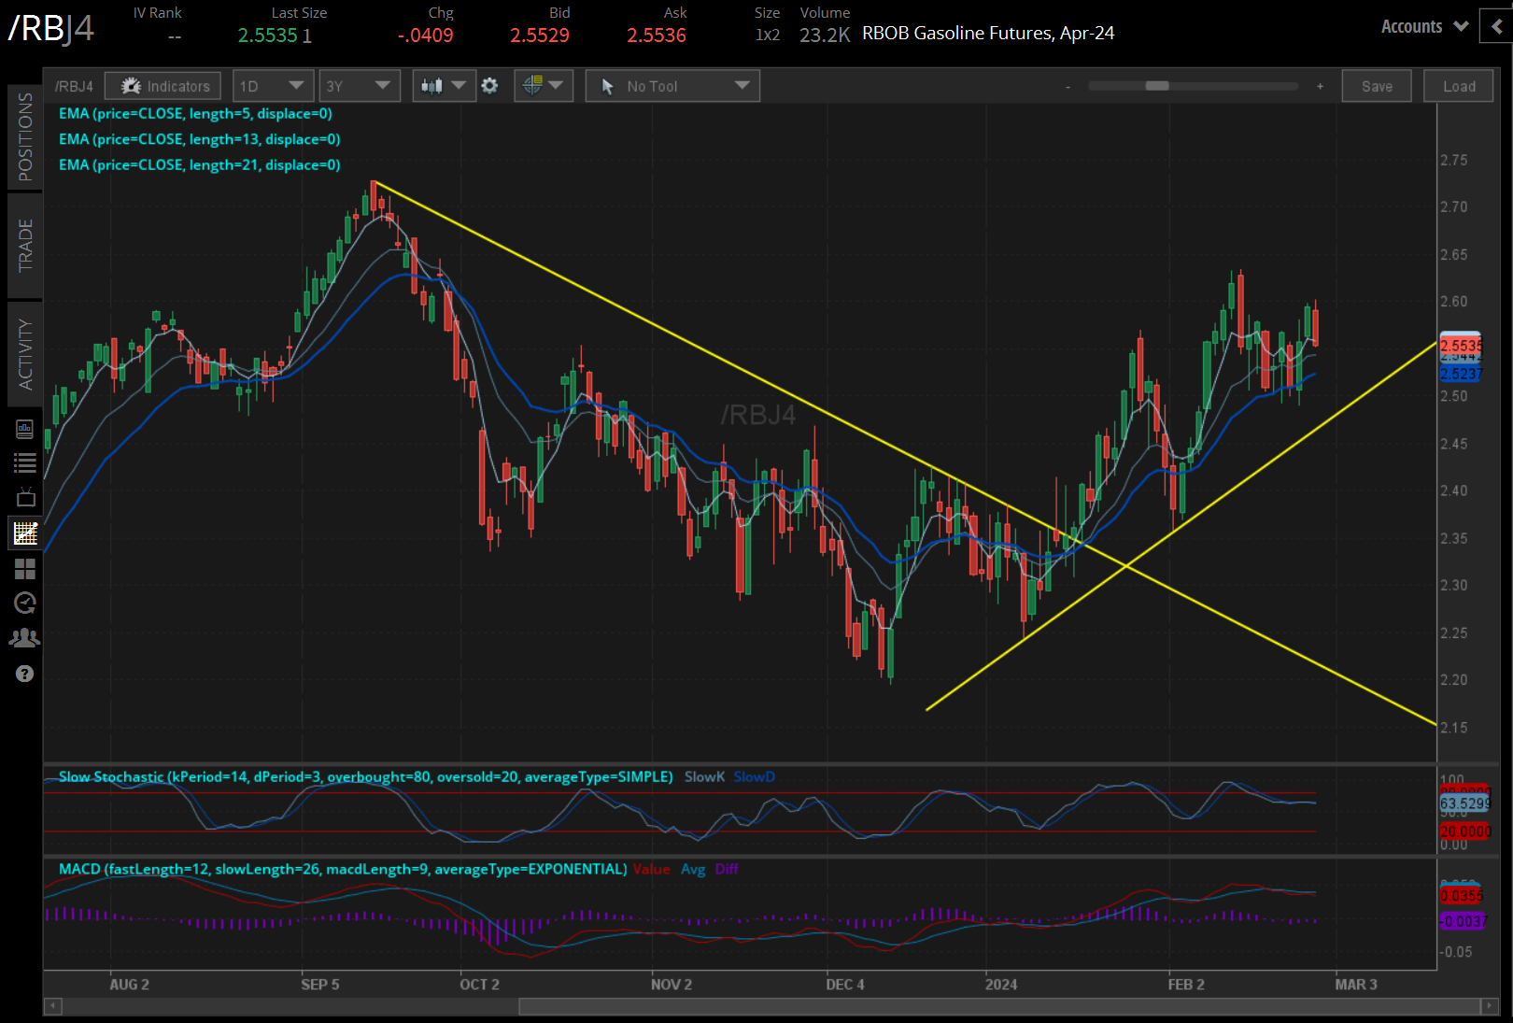Click the EMA length=5 study label
Screen dimensions: 1513x1023
click(195, 113)
